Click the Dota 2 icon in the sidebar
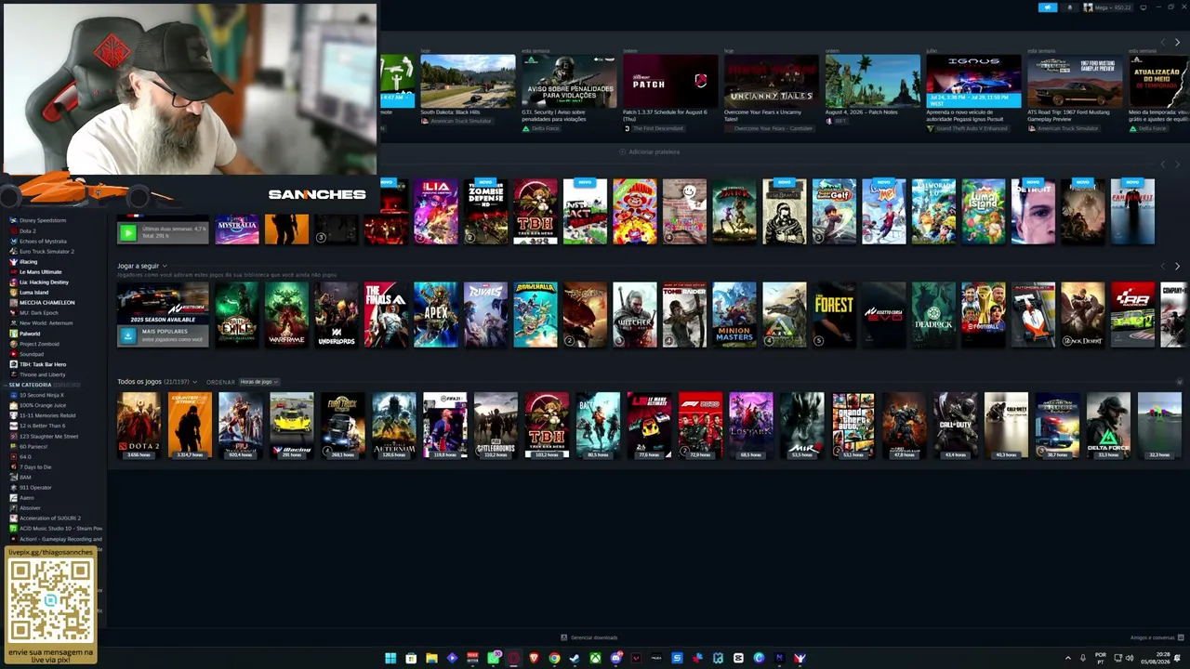This screenshot has width=1190, height=669. pyautogui.click(x=13, y=231)
